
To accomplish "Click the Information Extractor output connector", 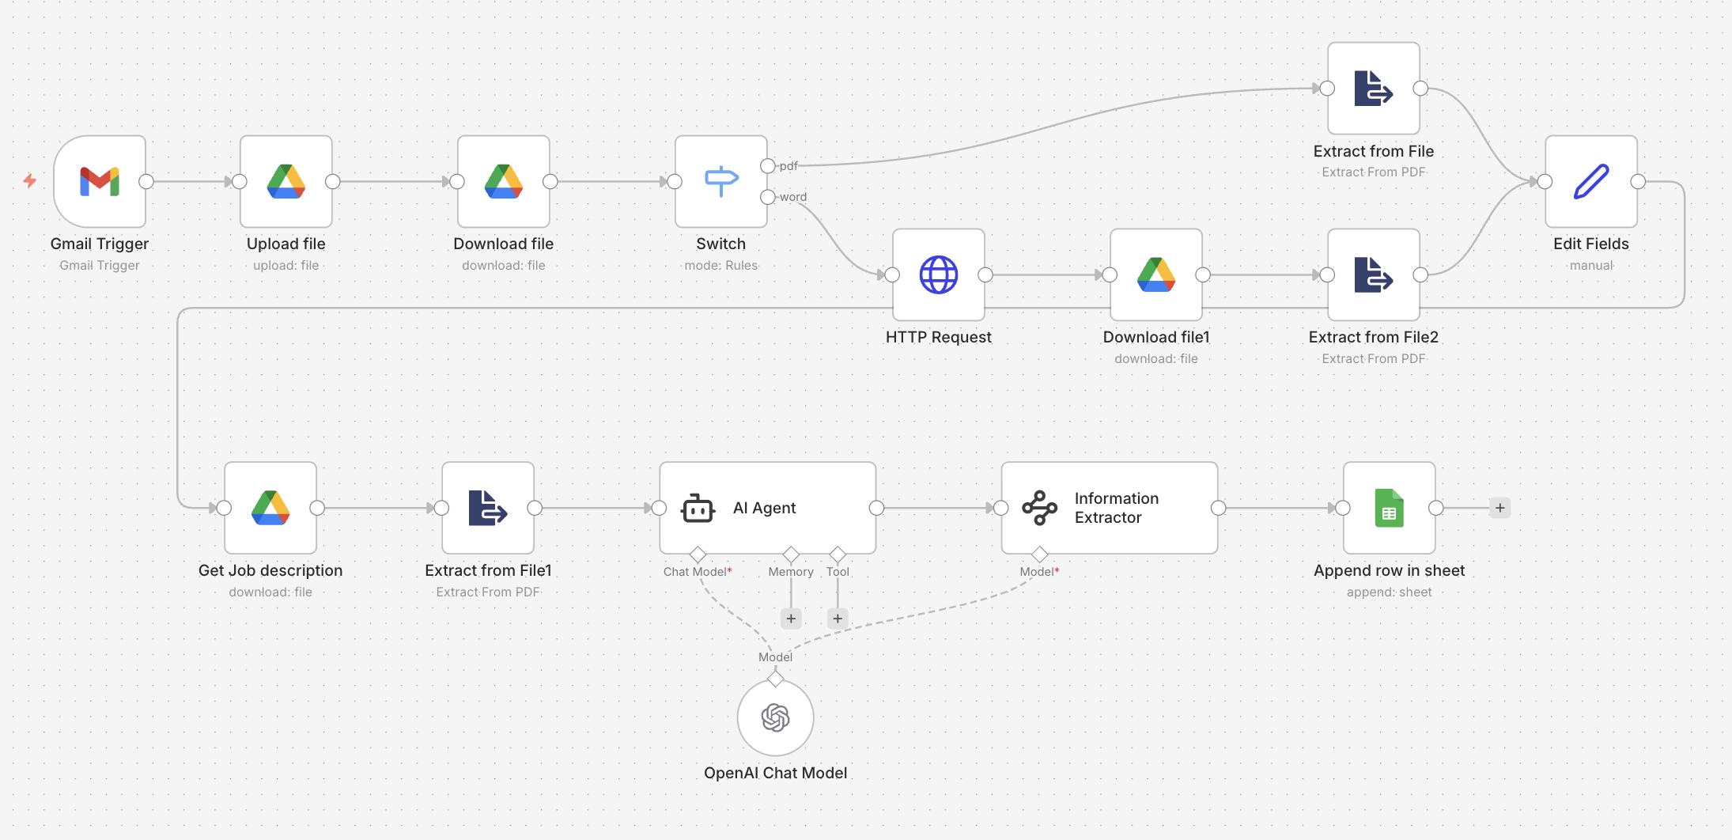I will (x=1219, y=508).
